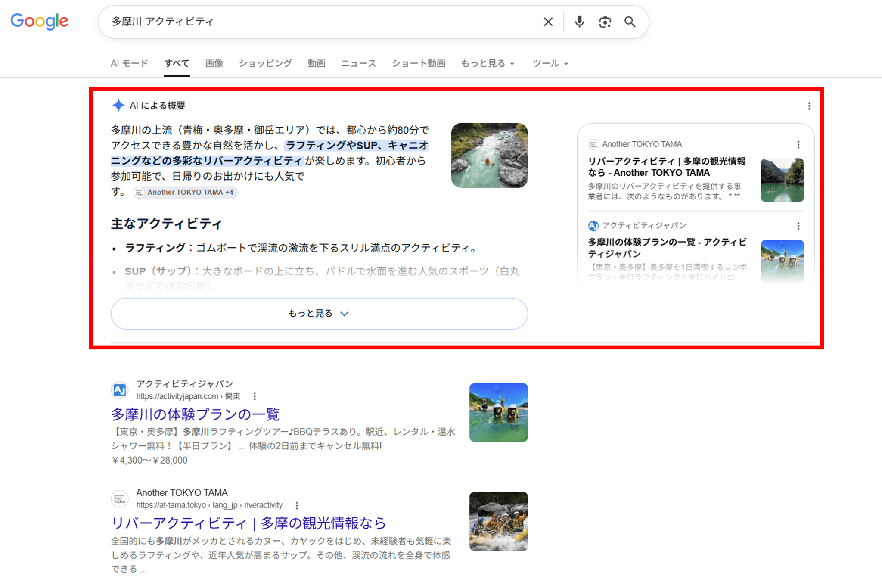Viewport: 882px width, 579px height.
Task: Click the thumbnail on Another TOKYO TAMA card
Action: pyautogui.click(x=782, y=180)
